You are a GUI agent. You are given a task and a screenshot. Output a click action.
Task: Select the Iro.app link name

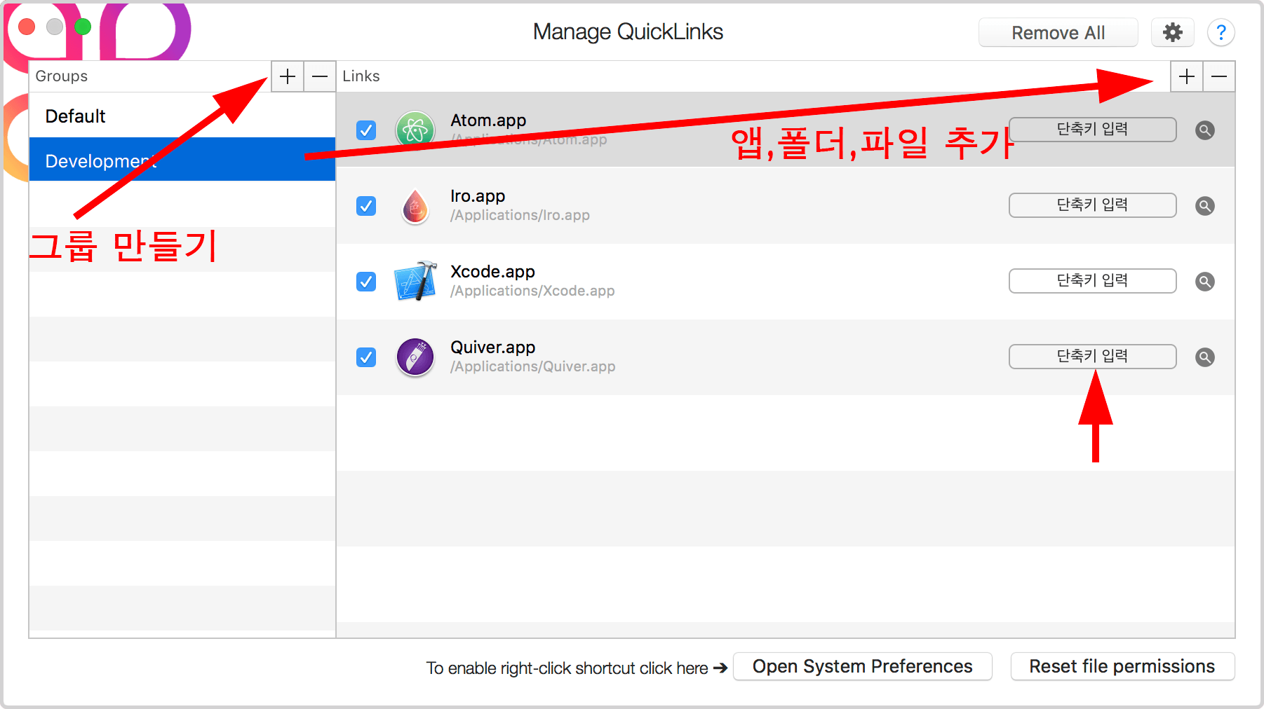[x=478, y=196]
